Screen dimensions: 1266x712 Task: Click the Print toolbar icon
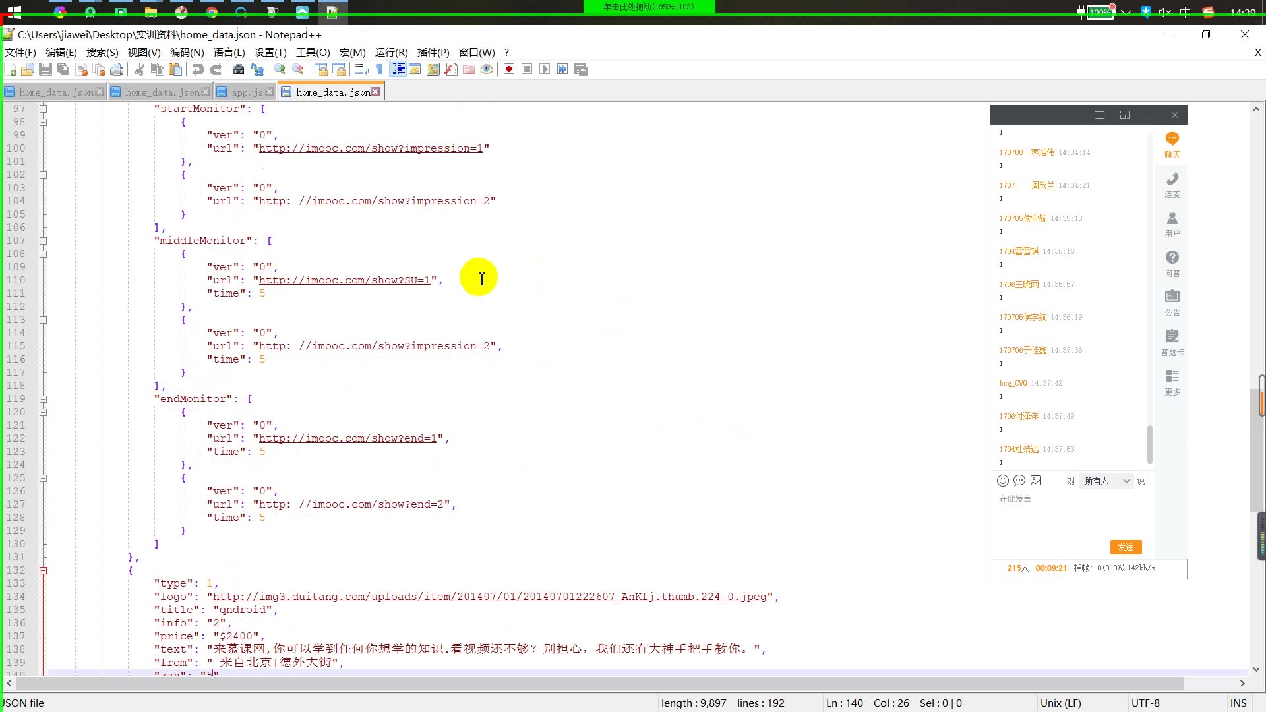[117, 69]
